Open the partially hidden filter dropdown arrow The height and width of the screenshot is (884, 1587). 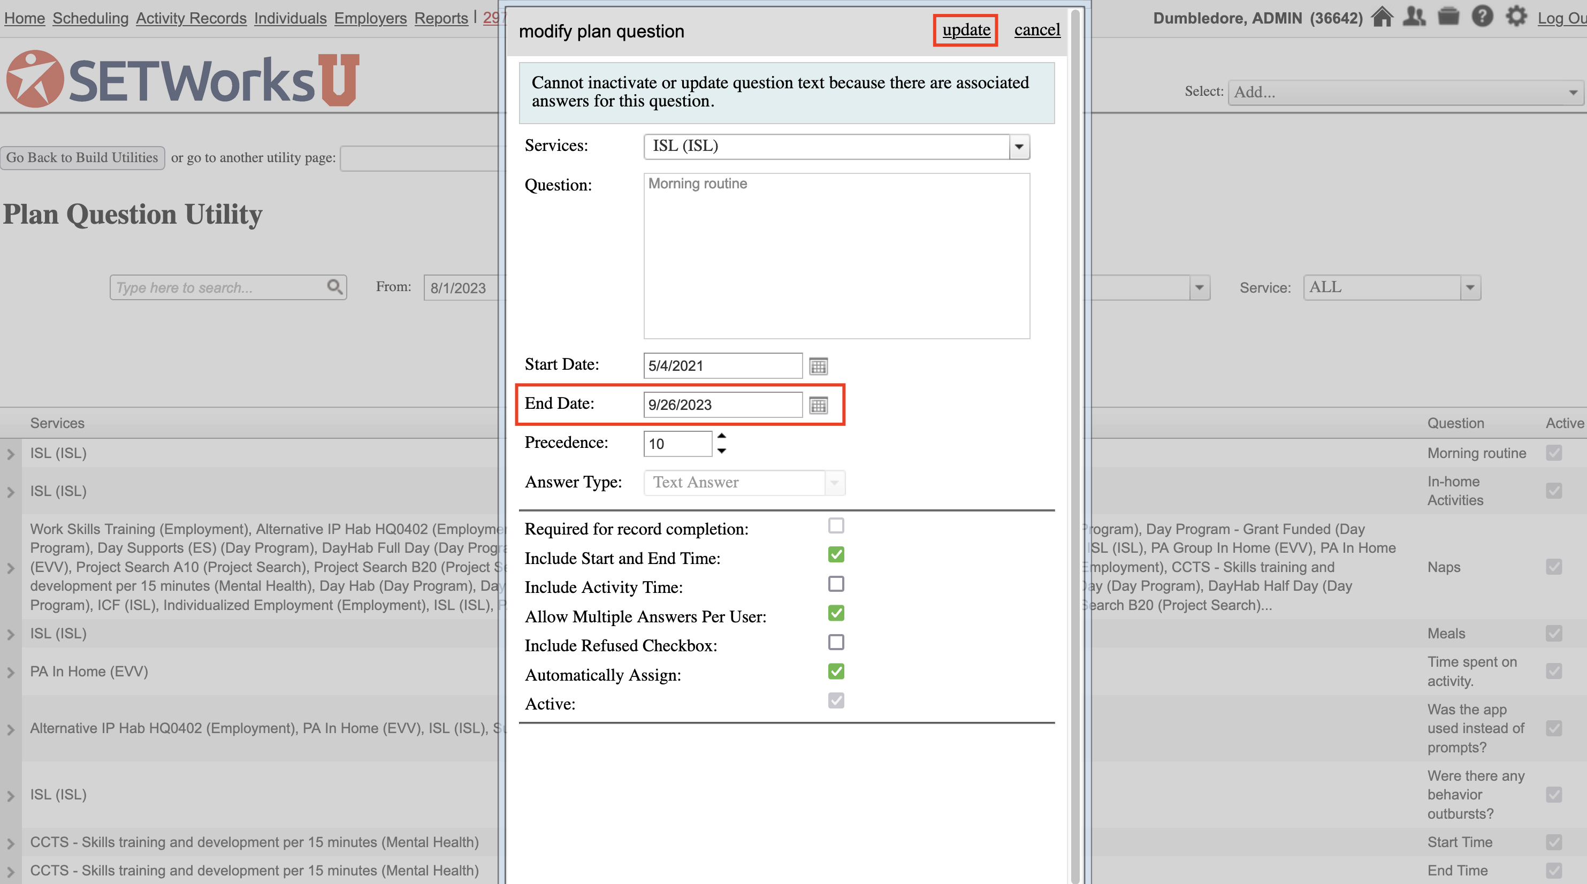point(1199,288)
